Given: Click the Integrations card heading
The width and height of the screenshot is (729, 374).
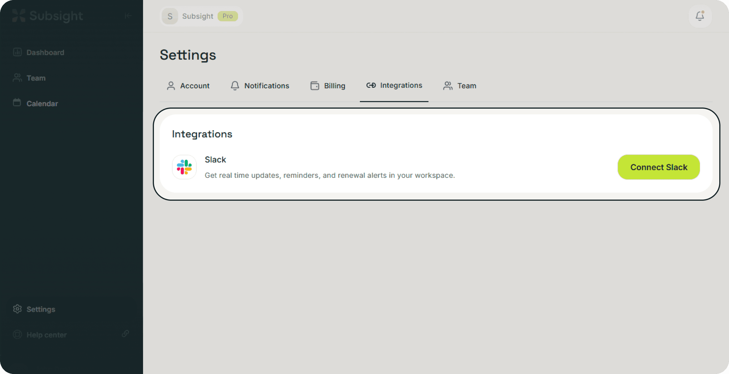Looking at the screenshot, I should click(x=202, y=134).
